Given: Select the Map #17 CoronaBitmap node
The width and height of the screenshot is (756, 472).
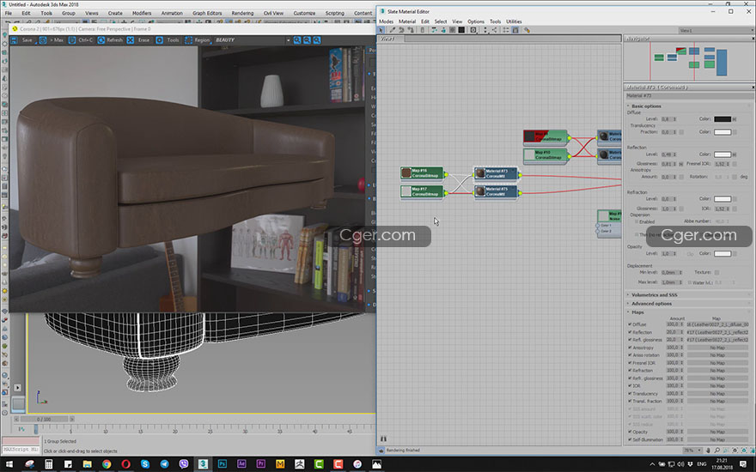Looking at the screenshot, I should (x=422, y=191).
